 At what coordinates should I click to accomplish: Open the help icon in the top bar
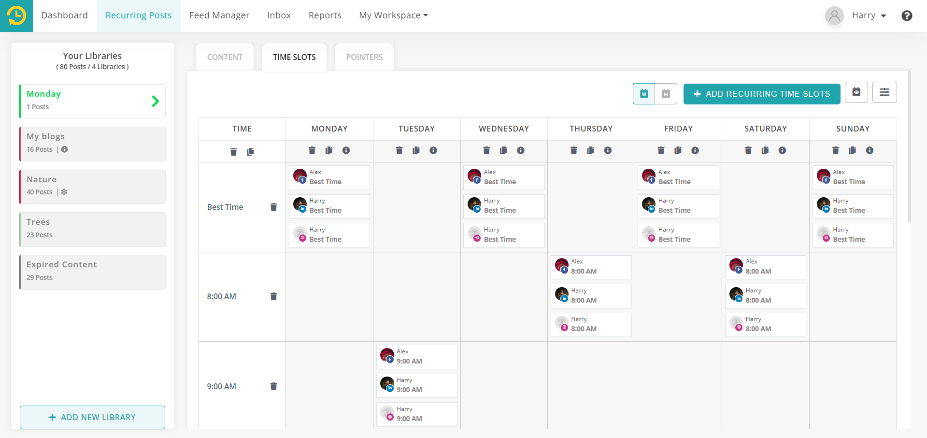(907, 15)
